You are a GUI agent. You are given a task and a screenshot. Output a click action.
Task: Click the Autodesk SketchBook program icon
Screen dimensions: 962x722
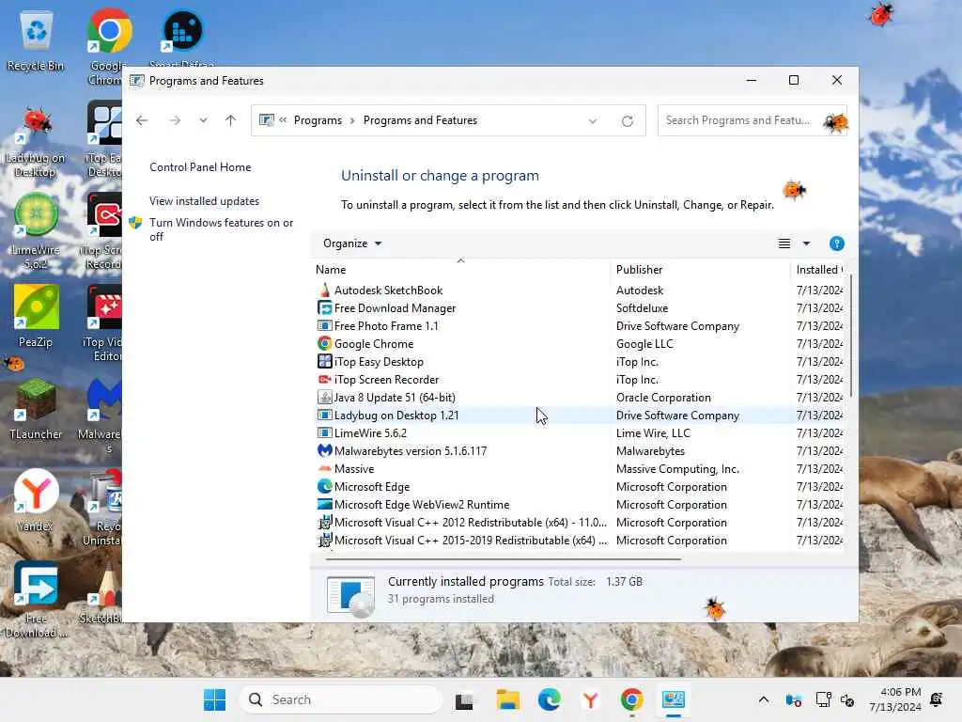tap(324, 290)
